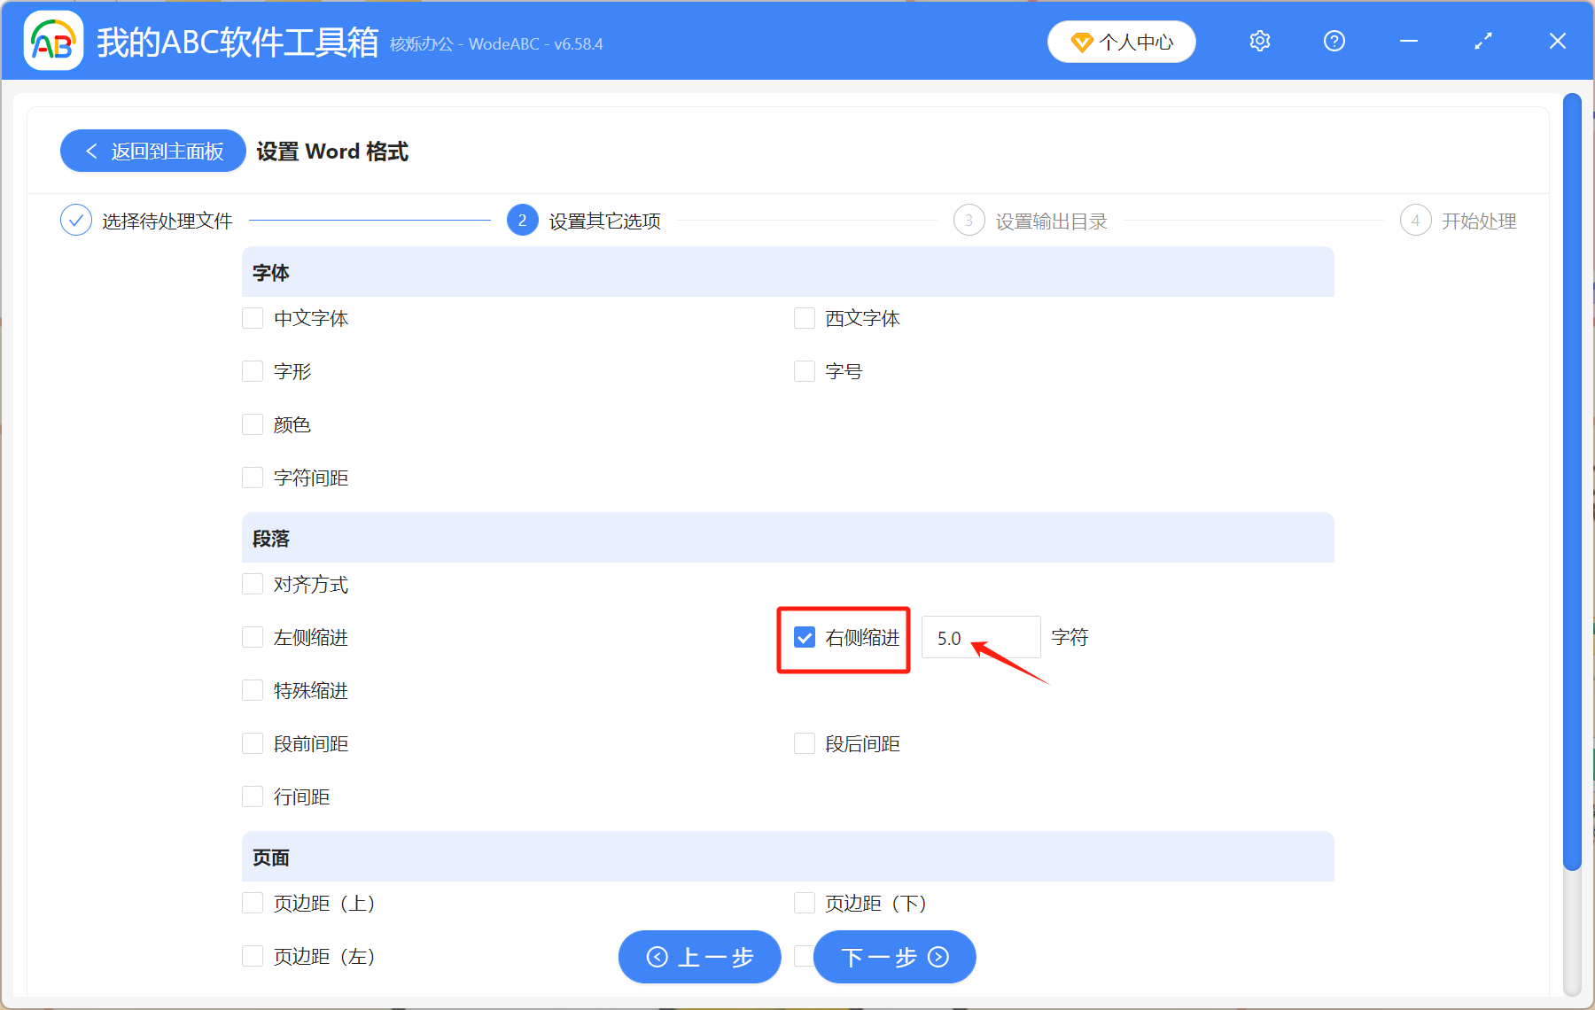Click the 5.0 indent value field
Screen dimensions: 1595x1010
[981, 637]
